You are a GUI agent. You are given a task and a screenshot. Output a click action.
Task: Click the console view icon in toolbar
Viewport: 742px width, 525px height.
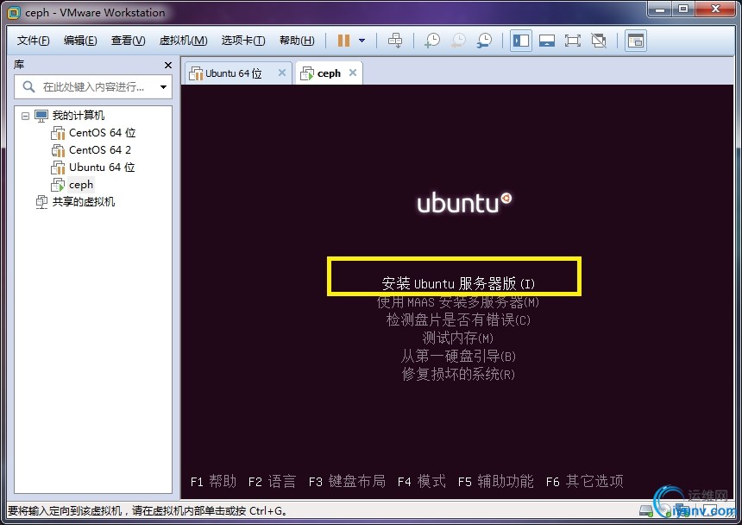tap(636, 41)
